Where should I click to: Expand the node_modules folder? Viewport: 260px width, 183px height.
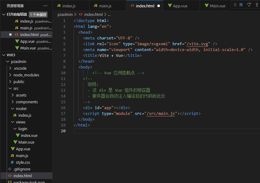(x=10, y=75)
